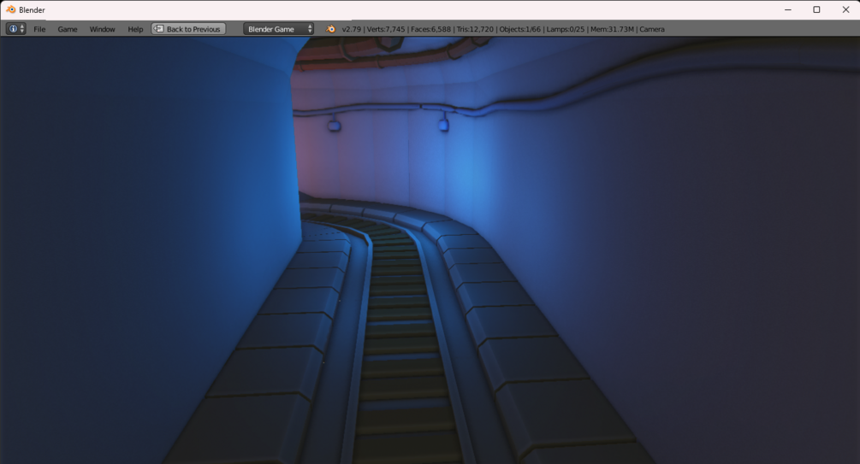Click the Objects:1/66 statistic
The height and width of the screenshot is (464, 860).
point(520,30)
